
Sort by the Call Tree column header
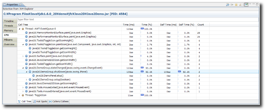pos(70,25)
